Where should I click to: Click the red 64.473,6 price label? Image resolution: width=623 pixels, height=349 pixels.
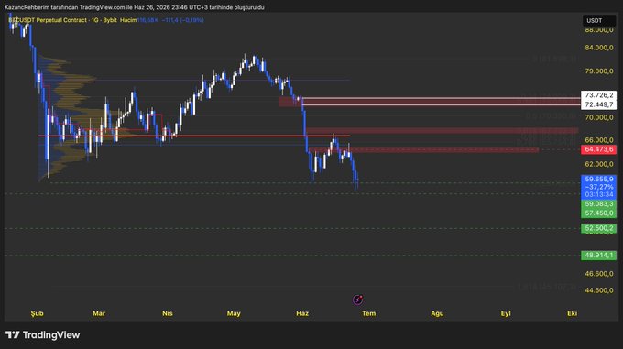point(598,149)
